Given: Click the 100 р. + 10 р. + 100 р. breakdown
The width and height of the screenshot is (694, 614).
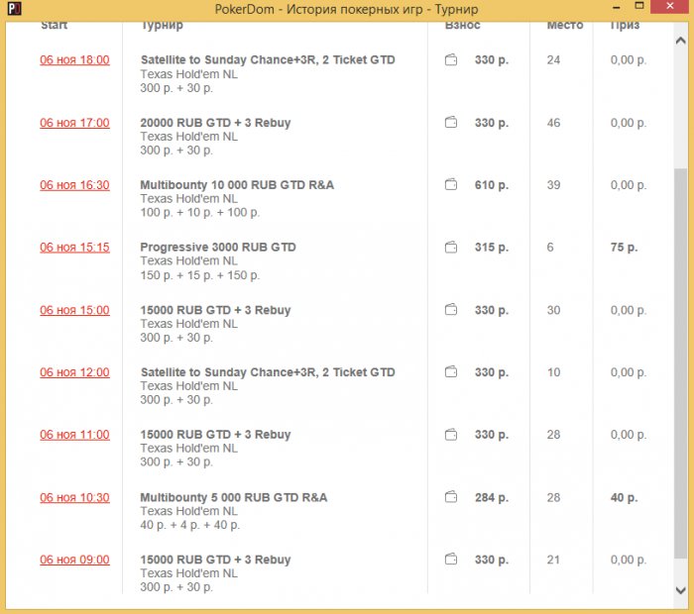Looking at the screenshot, I should pyautogui.click(x=200, y=213).
